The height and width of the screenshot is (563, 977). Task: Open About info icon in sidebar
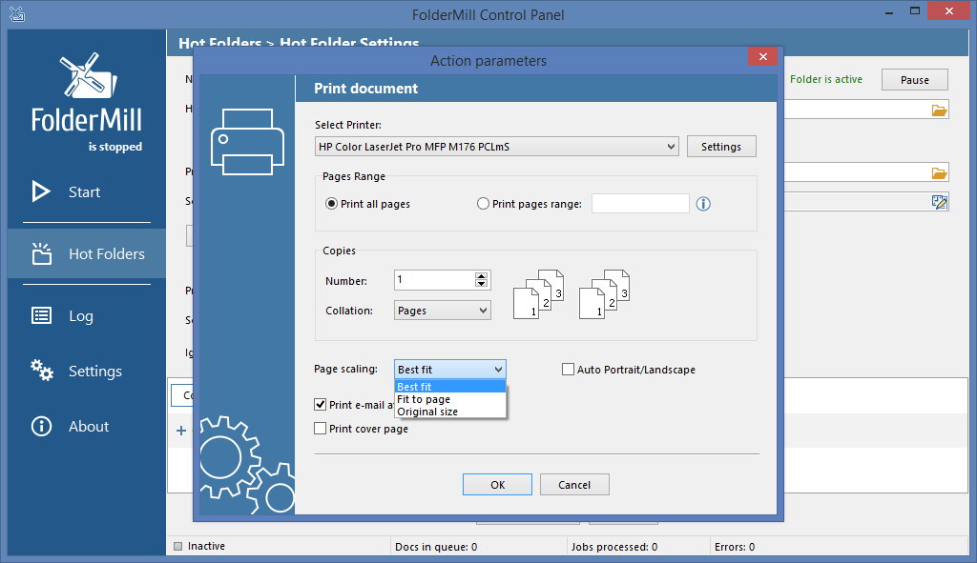[x=42, y=426]
